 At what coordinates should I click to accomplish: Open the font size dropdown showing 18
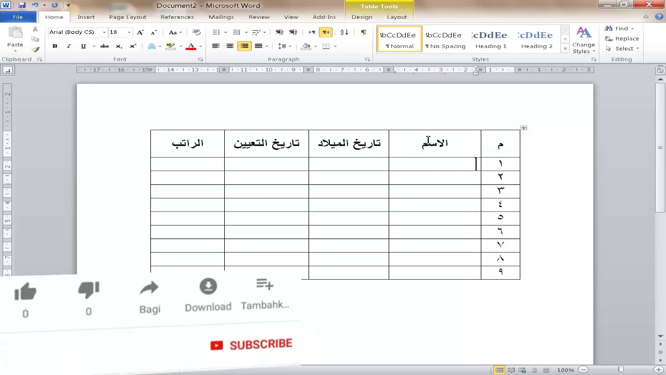(129, 32)
